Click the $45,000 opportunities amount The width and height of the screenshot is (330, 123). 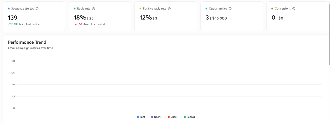pos(219,19)
